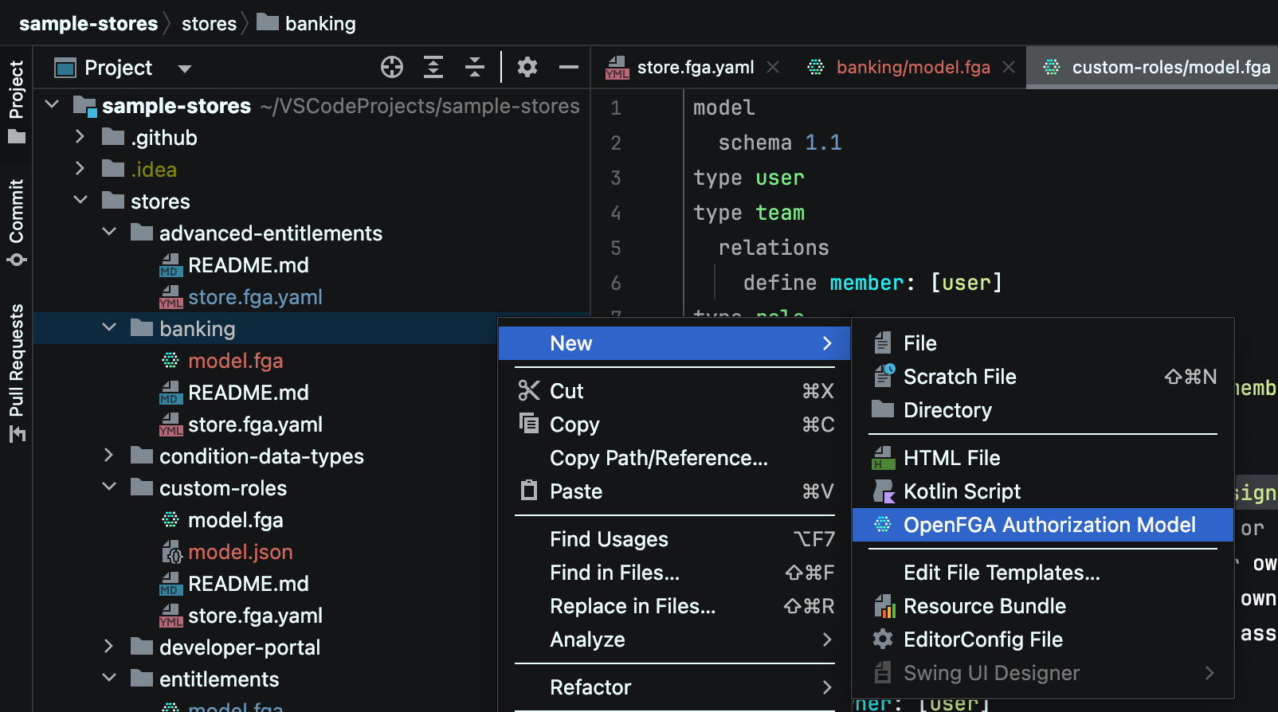Screen dimensions: 1278x712
Task: Select README.md under banking folder
Action: pos(248,393)
